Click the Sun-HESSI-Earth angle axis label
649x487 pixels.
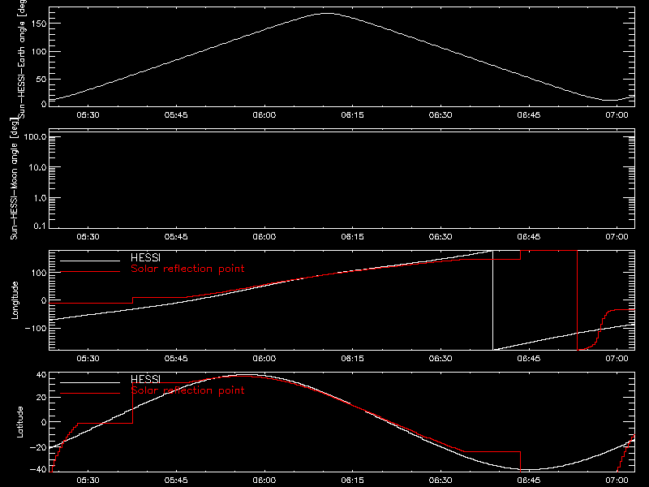coord(23,58)
